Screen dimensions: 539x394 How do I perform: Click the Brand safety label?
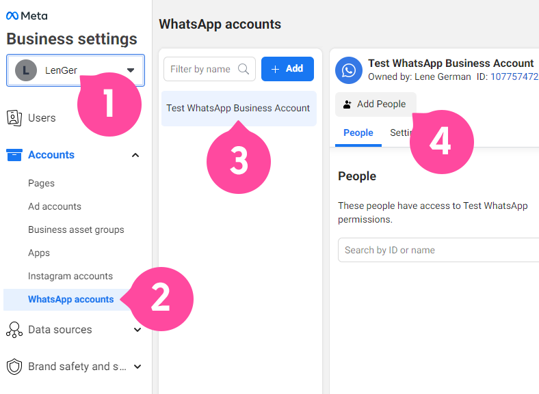[x=77, y=367]
